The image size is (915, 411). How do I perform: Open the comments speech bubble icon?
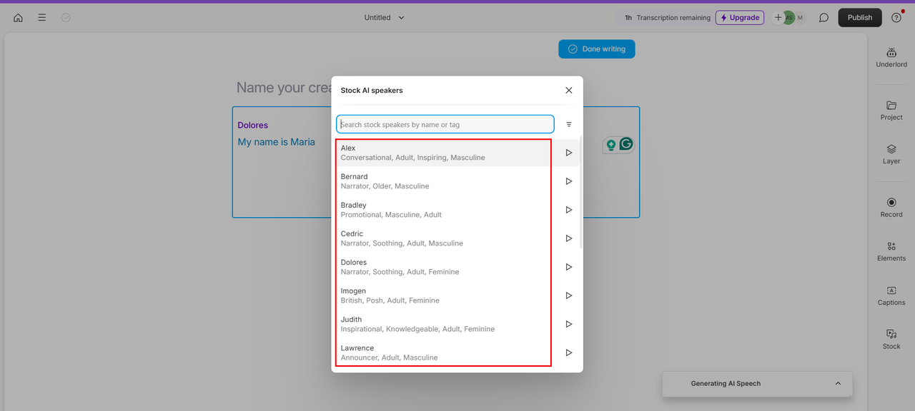click(x=823, y=18)
